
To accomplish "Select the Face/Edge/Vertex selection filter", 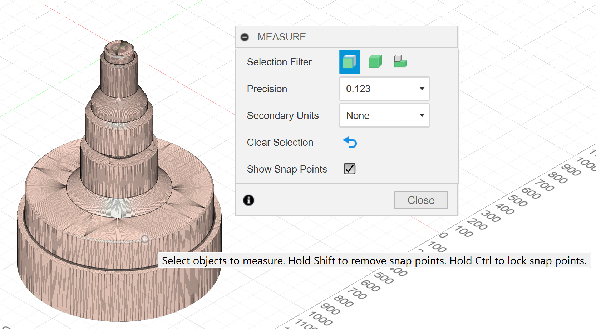I will pyautogui.click(x=349, y=62).
